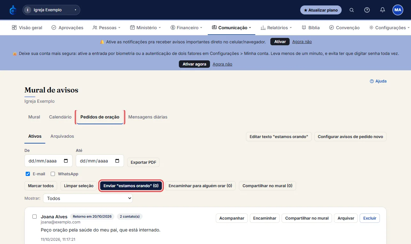Click Marcar todos button
Image resolution: width=411 pixels, height=244 pixels.
click(41, 186)
